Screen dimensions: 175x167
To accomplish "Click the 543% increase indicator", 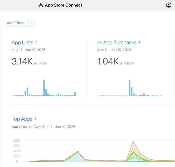I will tap(41, 63).
